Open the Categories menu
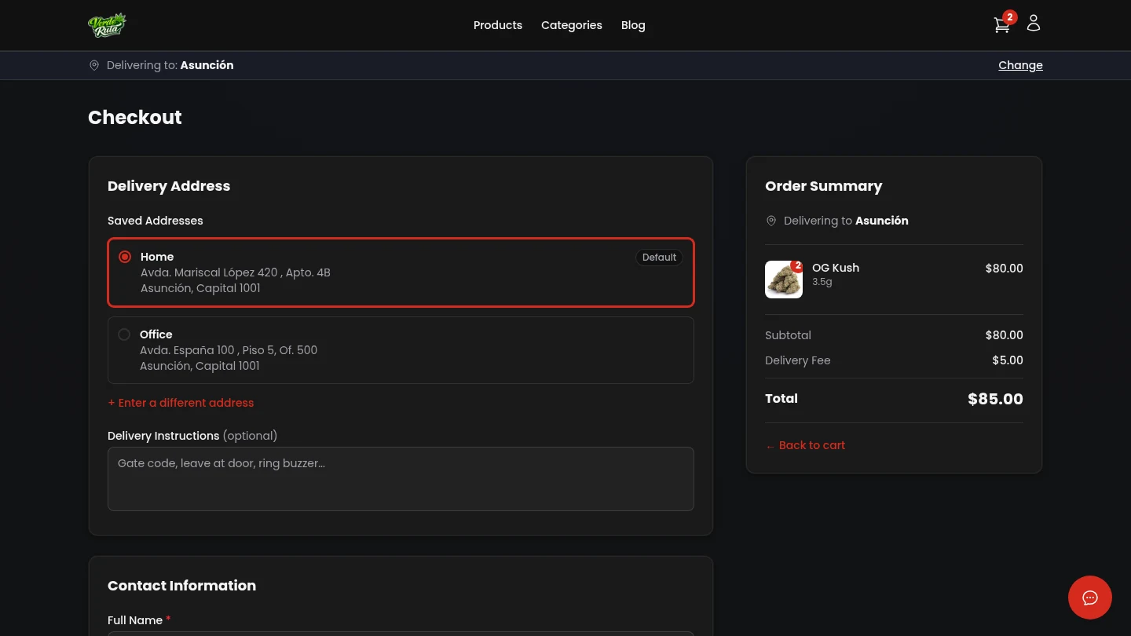The height and width of the screenshot is (636, 1131). [x=572, y=25]
